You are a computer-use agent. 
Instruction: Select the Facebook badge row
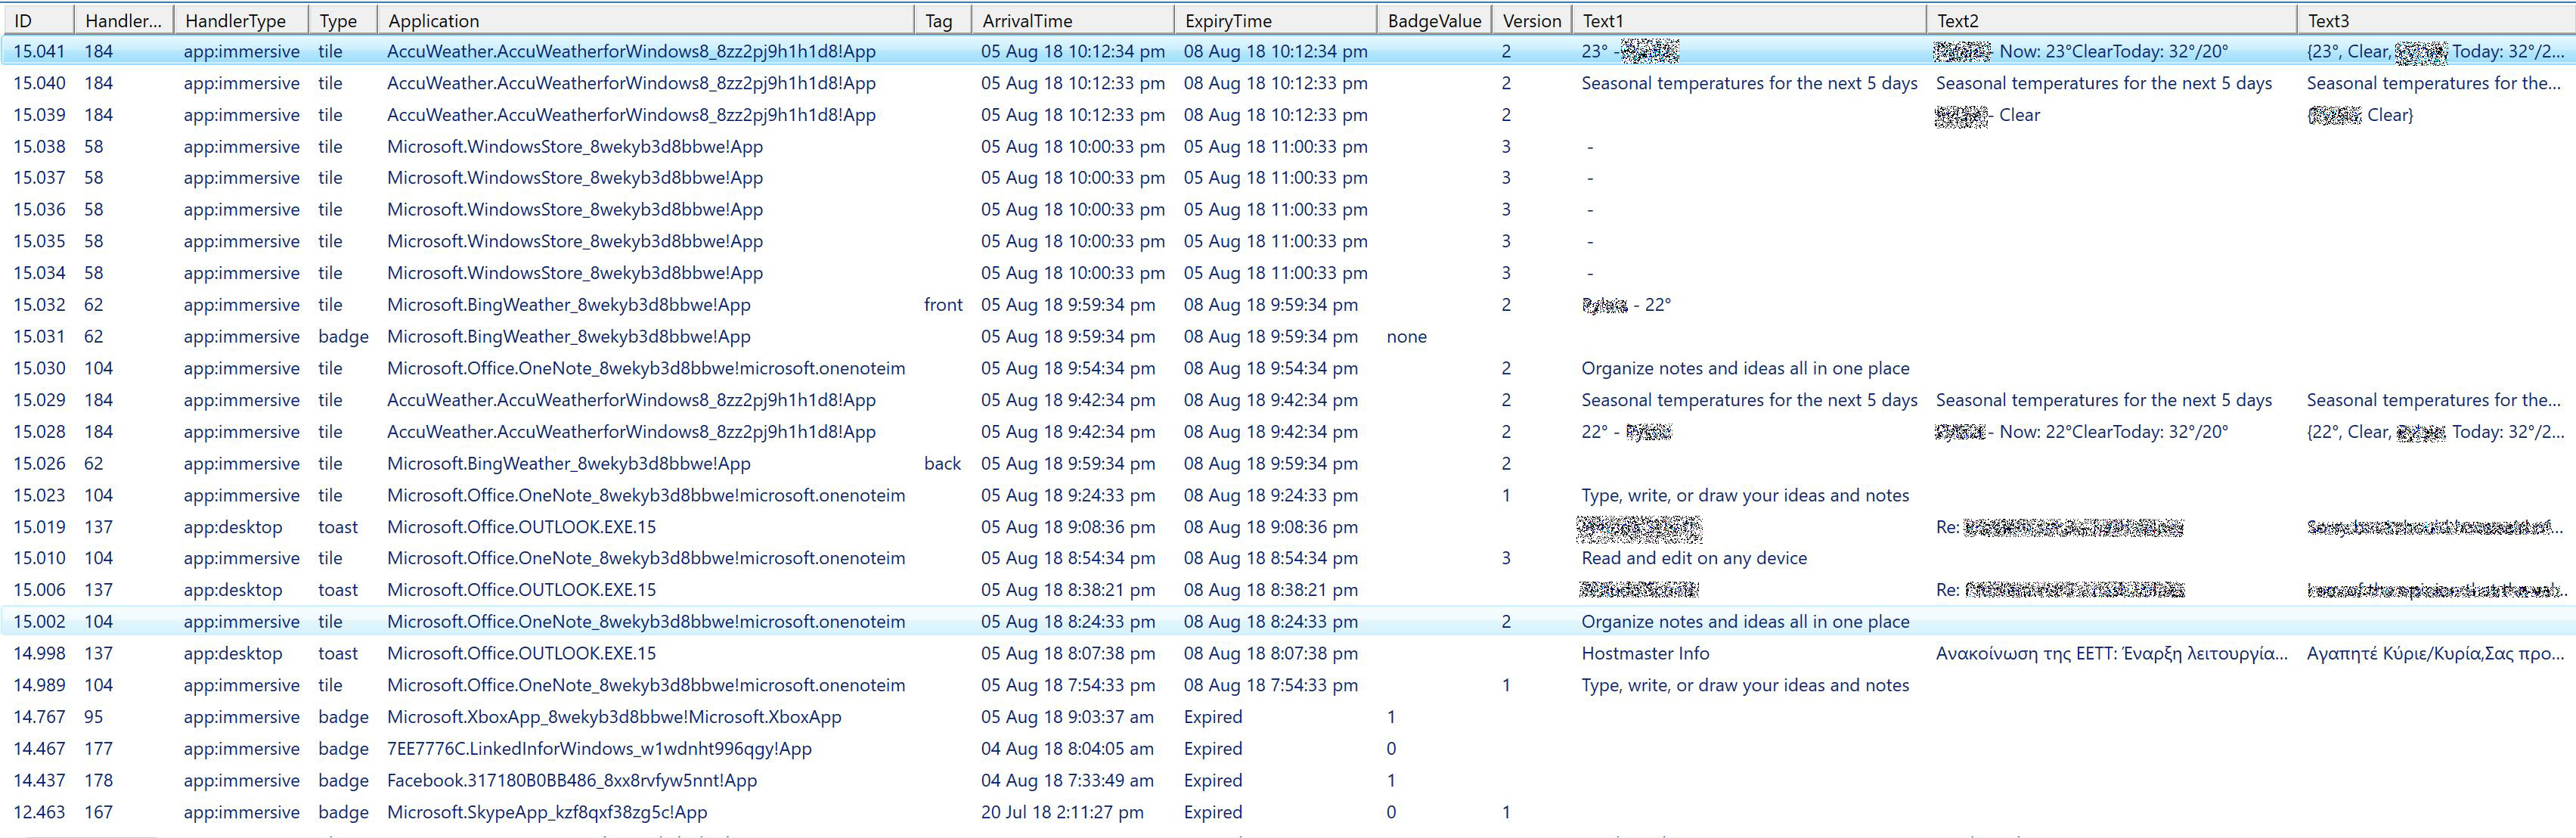(571, 781)
